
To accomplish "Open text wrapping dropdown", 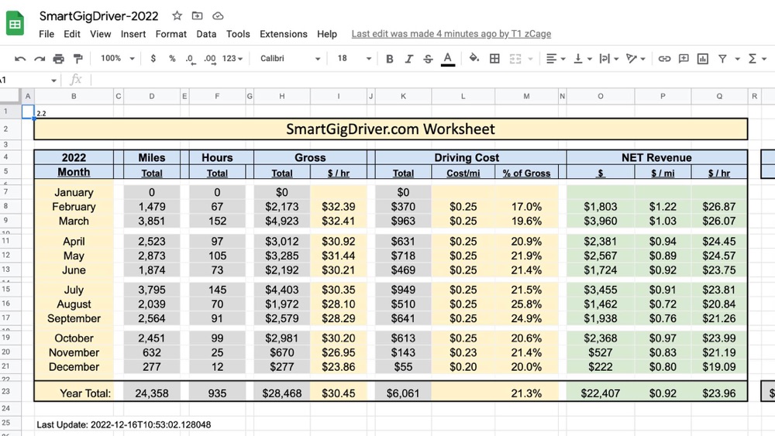I will pyautogui.click(x=608, y=59).
